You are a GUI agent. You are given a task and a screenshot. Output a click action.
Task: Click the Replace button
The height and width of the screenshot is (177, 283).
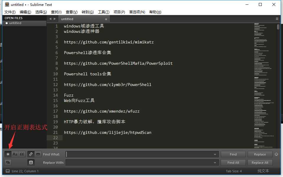pyautogui.click(x=260, y=154)
